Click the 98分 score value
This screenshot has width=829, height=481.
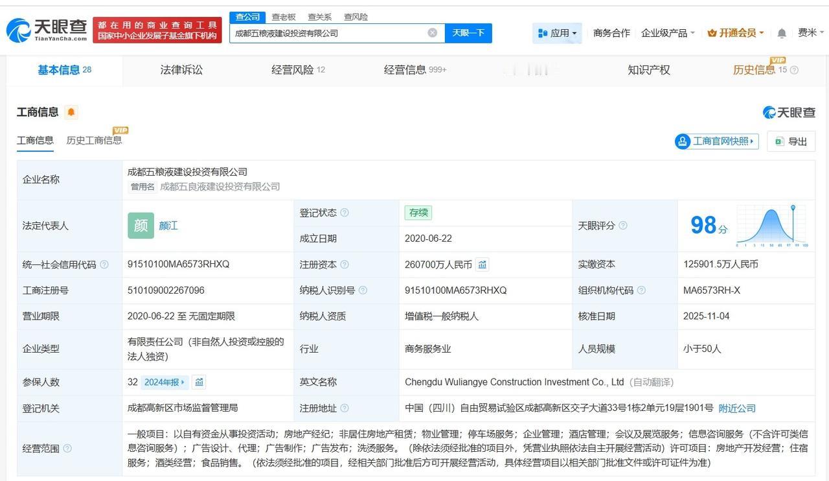pyautogui.click(x=709, y=226)
